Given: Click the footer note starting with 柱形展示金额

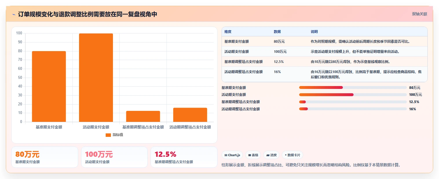Looking at the screenshot, I should click(x=311, y=165).
